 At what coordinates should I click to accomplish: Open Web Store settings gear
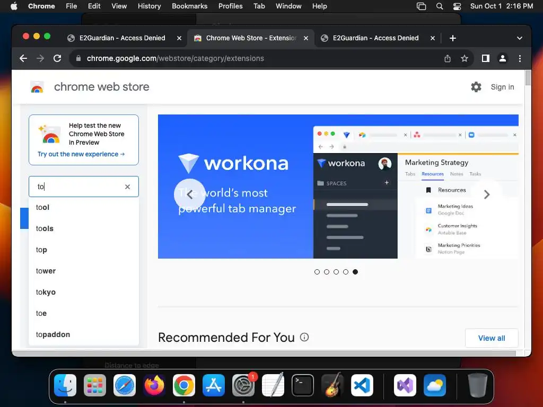[476, 87]
